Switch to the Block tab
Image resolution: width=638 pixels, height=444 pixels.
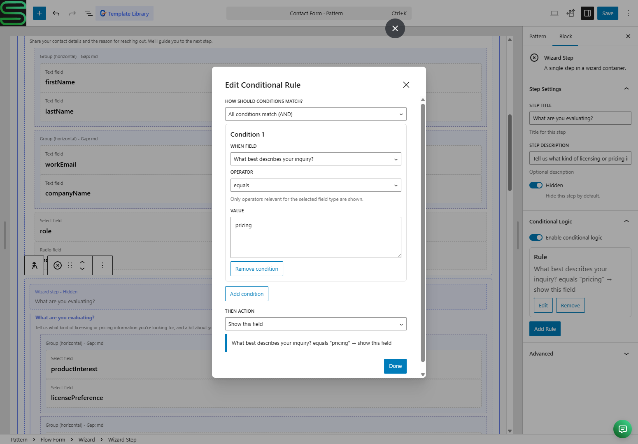[x=566, y=36]
